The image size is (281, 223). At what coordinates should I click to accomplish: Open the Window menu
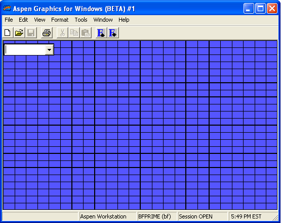(103, 20)
